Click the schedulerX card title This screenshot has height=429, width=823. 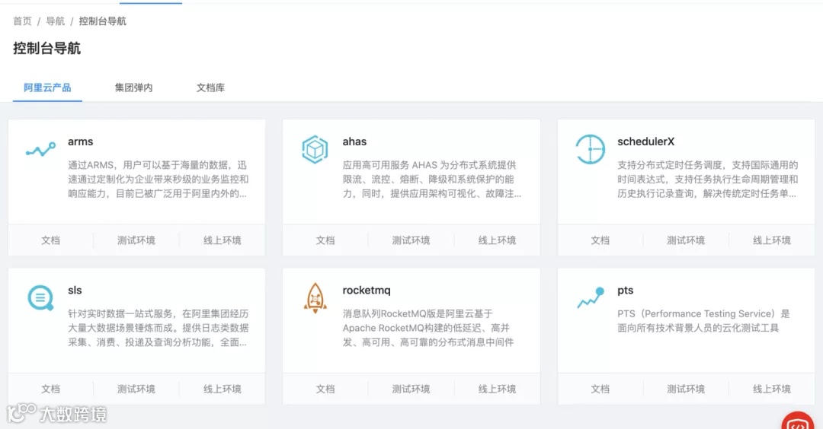(x=645, y=141)
